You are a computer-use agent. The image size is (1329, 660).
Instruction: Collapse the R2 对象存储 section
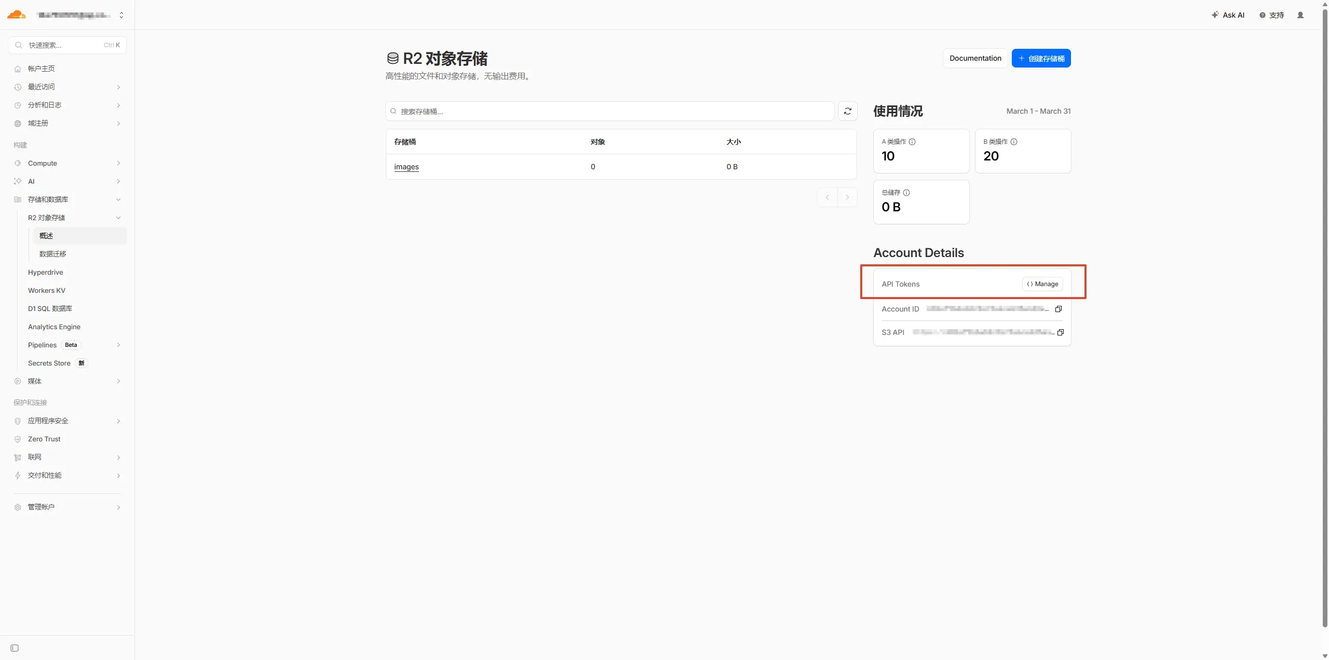118,218
